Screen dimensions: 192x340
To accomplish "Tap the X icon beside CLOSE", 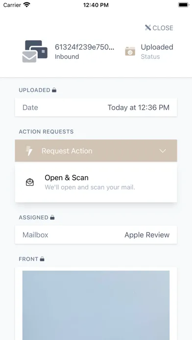I will [x=148, y=28].
